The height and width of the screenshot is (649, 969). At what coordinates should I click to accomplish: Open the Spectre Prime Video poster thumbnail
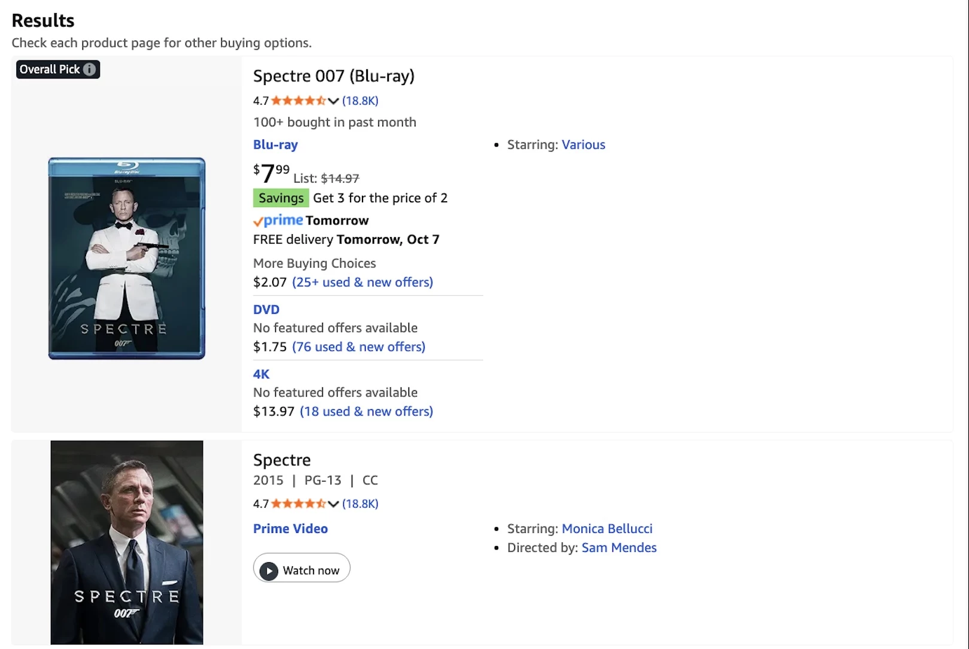(127, 542)
